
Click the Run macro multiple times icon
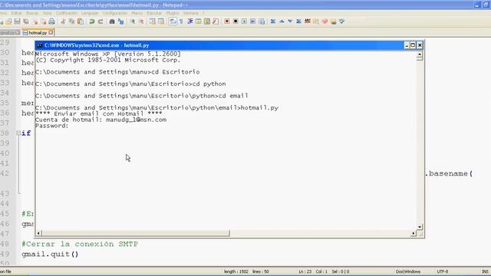pyautogui.click(x=253, y=21)
